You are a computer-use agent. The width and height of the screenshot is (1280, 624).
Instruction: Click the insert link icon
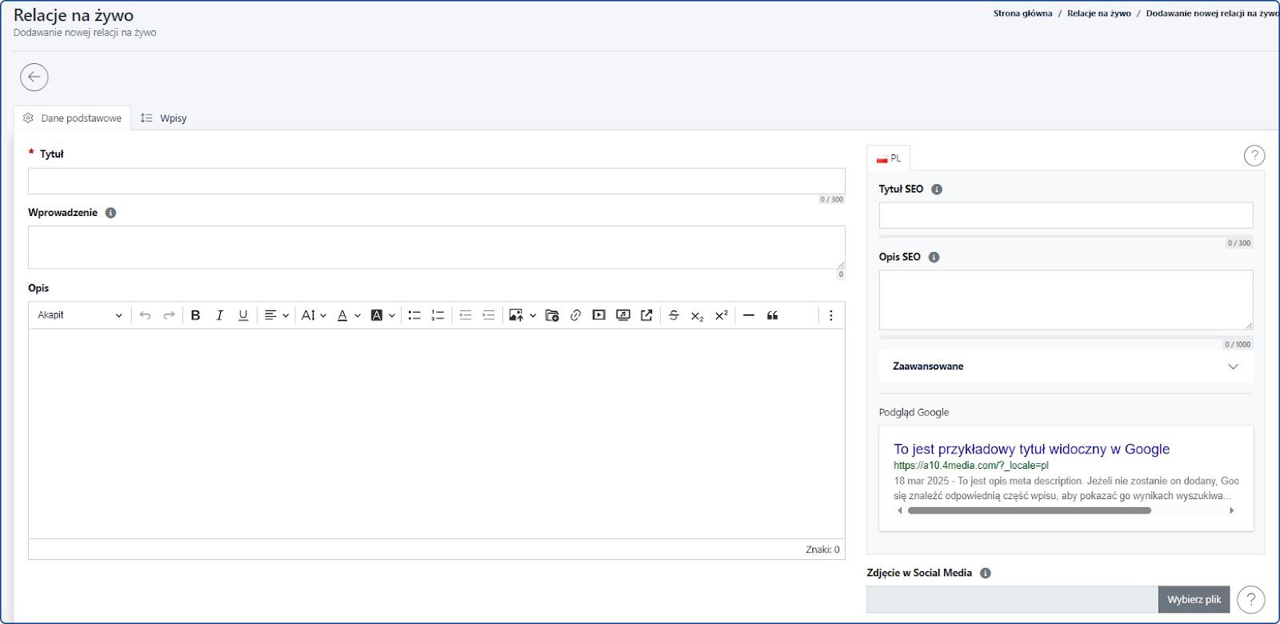(575, 315)
